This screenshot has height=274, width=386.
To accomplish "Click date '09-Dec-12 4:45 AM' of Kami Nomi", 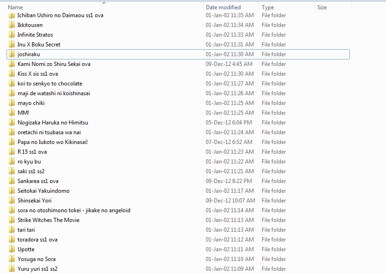I will point(229,64).
